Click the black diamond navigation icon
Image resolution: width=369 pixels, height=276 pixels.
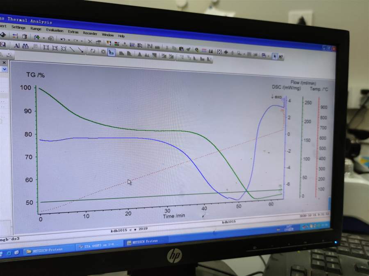click(x=226, y=52)
